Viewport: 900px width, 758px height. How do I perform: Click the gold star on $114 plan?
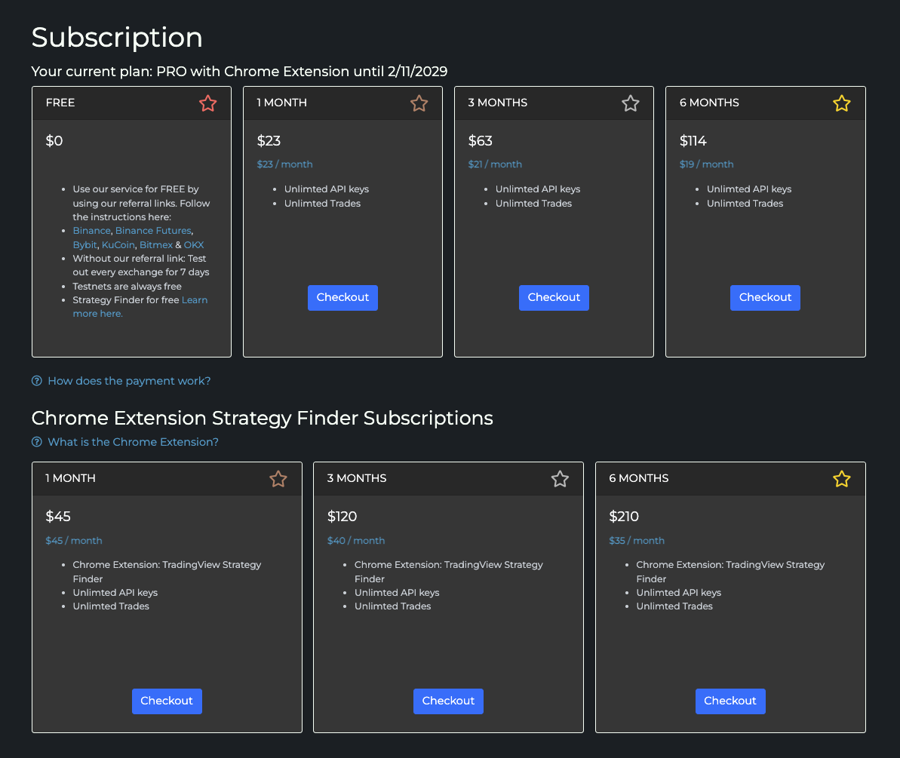point(841,103)
